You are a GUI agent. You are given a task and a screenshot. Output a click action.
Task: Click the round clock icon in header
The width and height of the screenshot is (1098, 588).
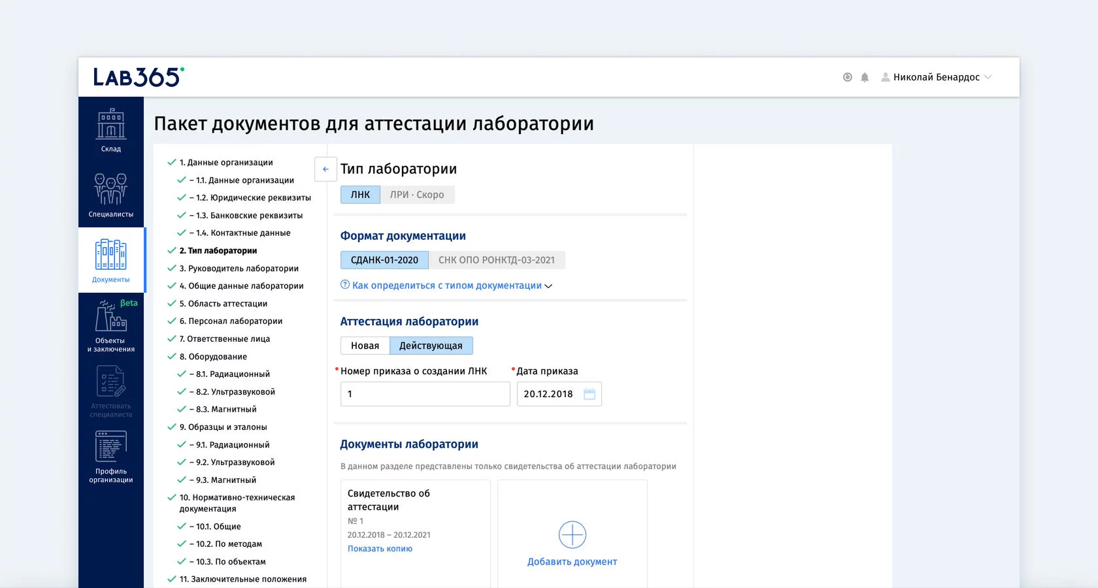click(x=848, y=77)
